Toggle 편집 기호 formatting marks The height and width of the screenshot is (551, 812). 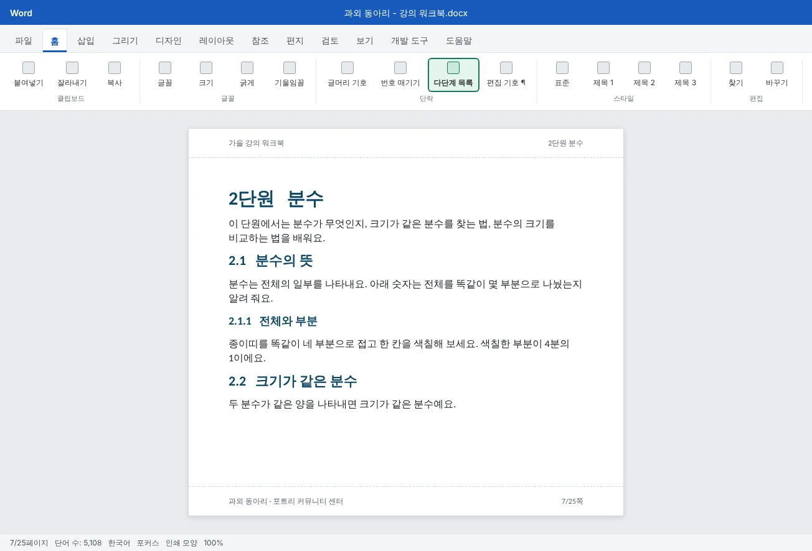click(506, 75)
